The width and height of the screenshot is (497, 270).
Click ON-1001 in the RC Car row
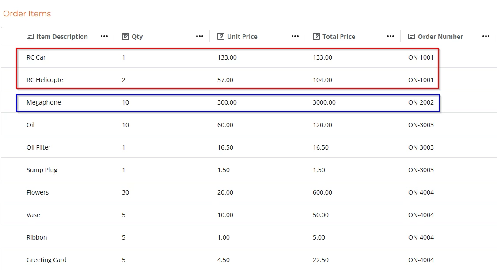421,57
